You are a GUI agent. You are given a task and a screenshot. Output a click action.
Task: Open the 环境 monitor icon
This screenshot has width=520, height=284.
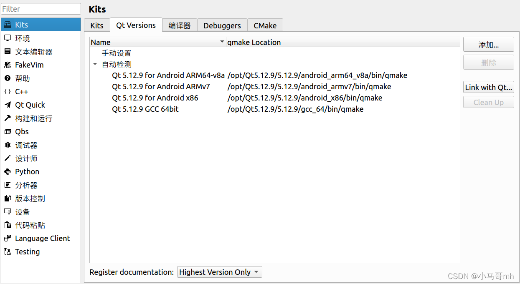coord(8,38)
